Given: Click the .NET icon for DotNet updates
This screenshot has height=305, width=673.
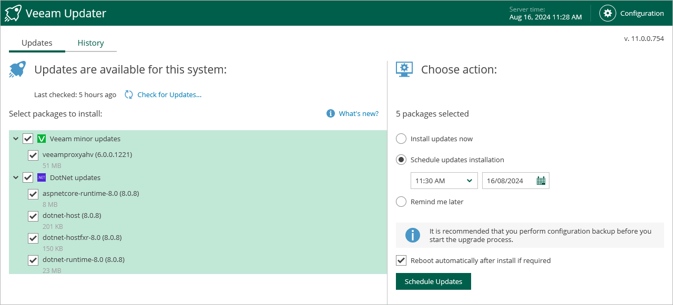Looking at the screenshot, I should pyautogui.click(x=42, y=177).
